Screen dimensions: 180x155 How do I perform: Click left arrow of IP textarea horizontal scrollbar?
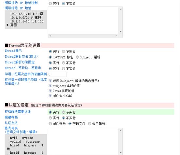point(50,36)
